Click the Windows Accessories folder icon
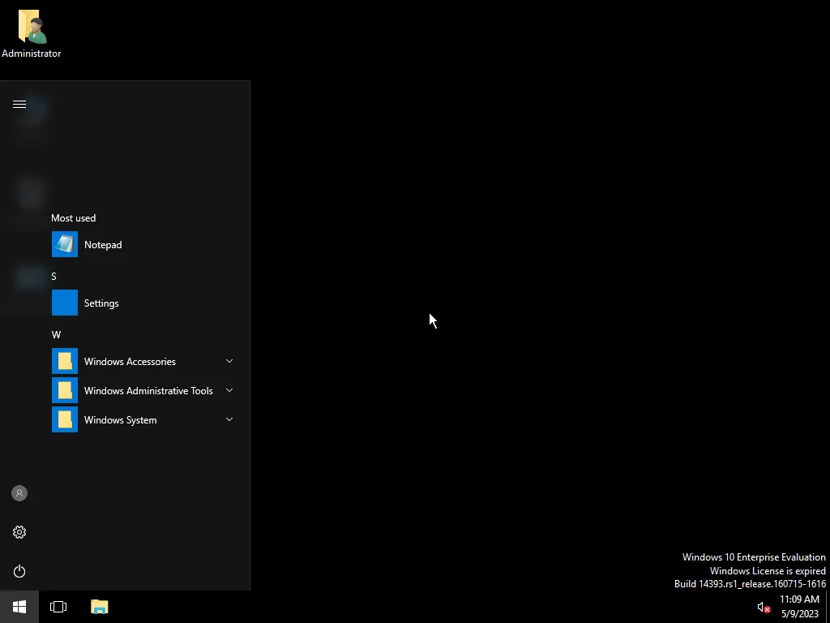The image size is (830, 623). [65, 361]
